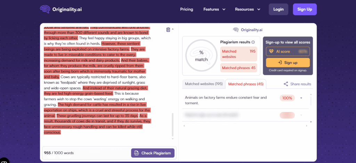Open the Pricing page
Viewport: 356px width, 163px height.
187,9
